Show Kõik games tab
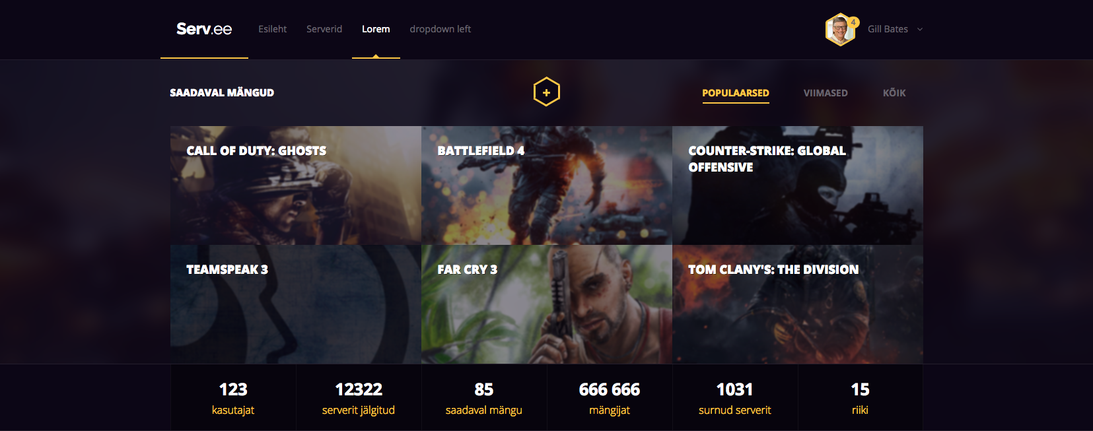 [x=894, y=93]
